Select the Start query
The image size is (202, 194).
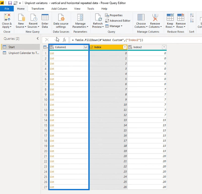coord(21,47)
